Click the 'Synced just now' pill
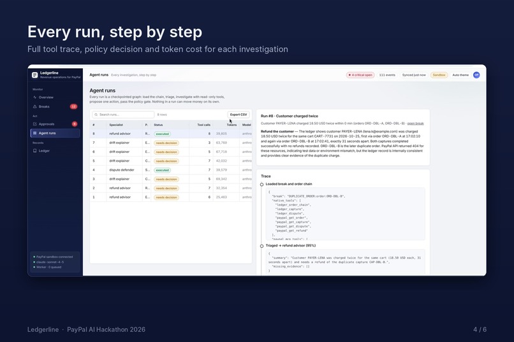This screenshot has width=514, height=342. pos(414,75)
